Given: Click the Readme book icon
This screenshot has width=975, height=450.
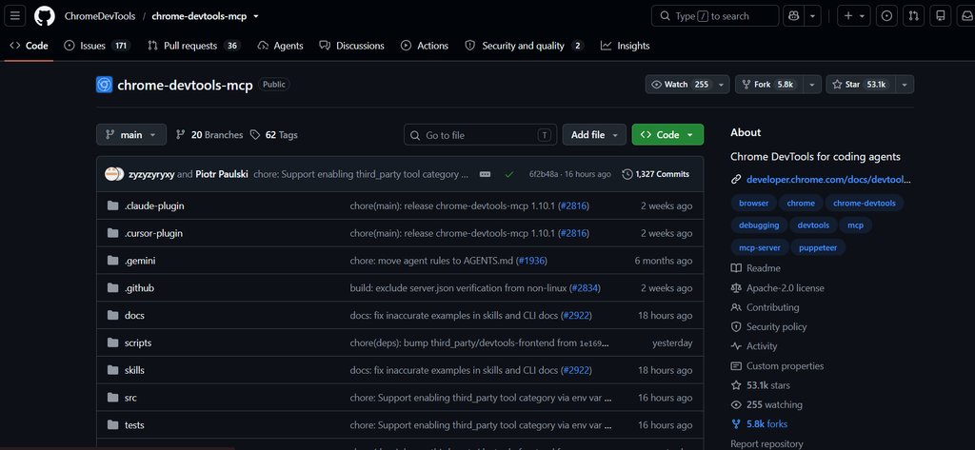Looking at the screenshot, I should pos(736,268).
